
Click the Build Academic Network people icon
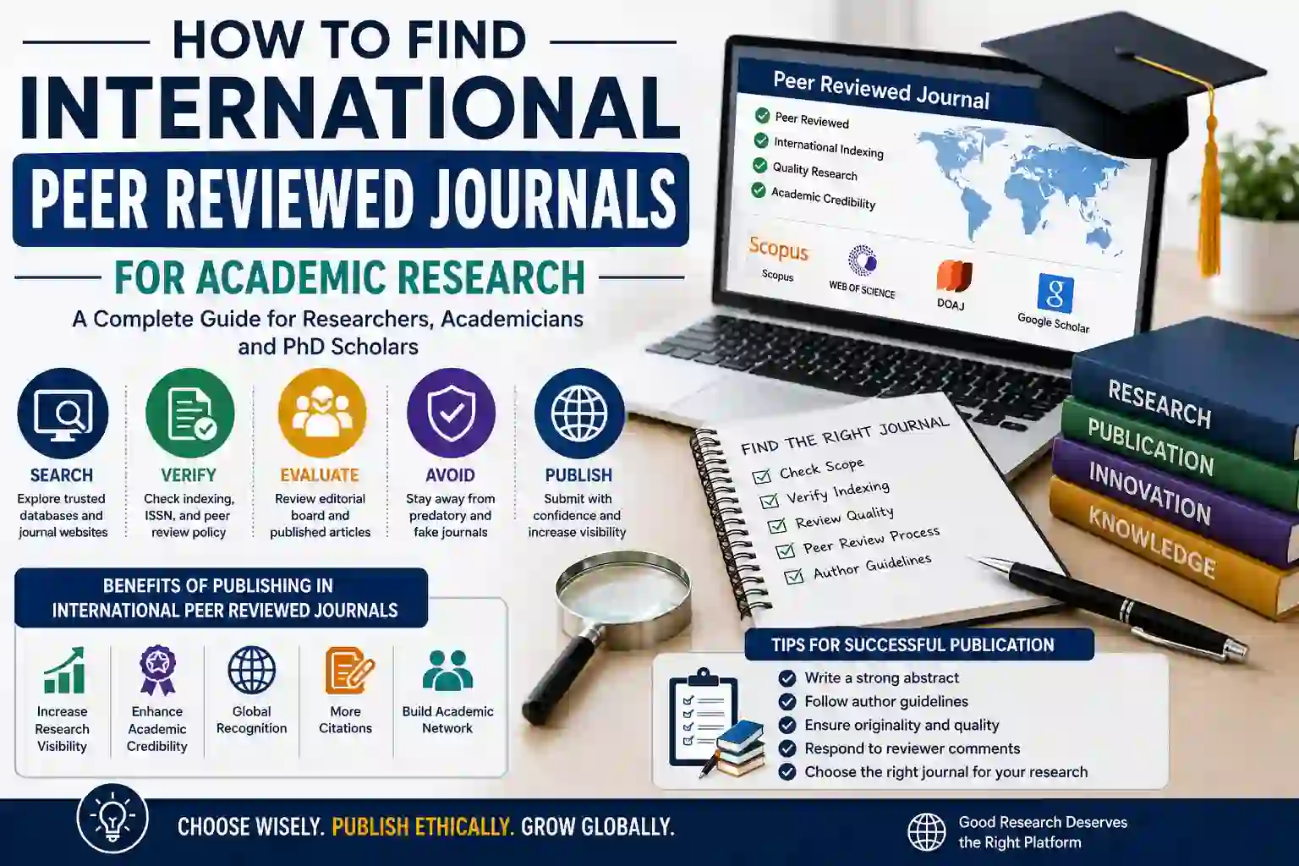[447, 671]
